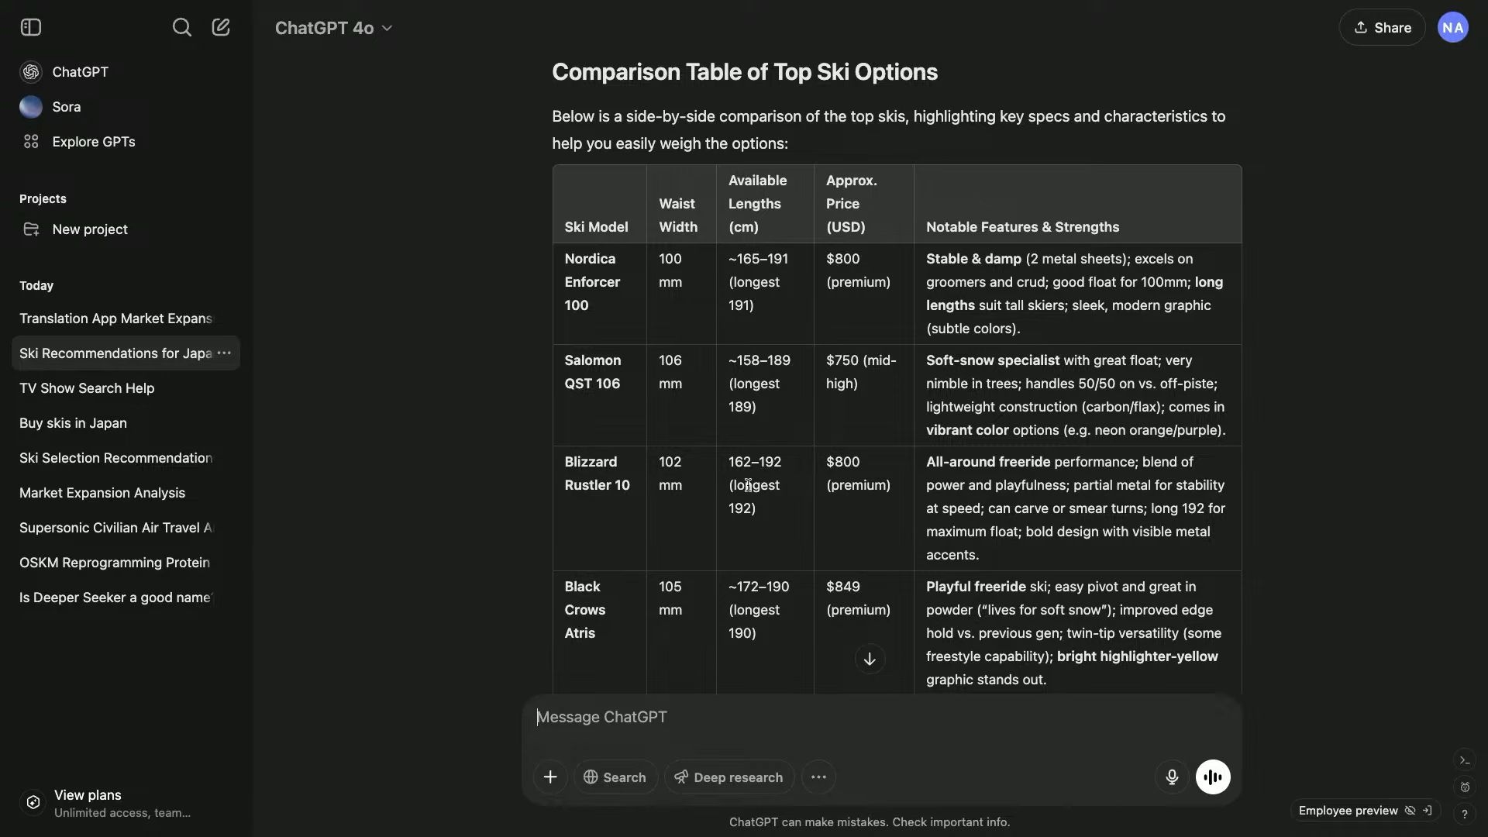The image size is (1488, 837).
Task: Disable Employee Preview toggle
Action: click(1409, 809)
